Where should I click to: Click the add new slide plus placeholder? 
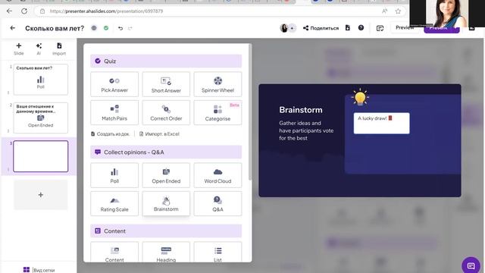pyautogui.click(x=40, y=195)
